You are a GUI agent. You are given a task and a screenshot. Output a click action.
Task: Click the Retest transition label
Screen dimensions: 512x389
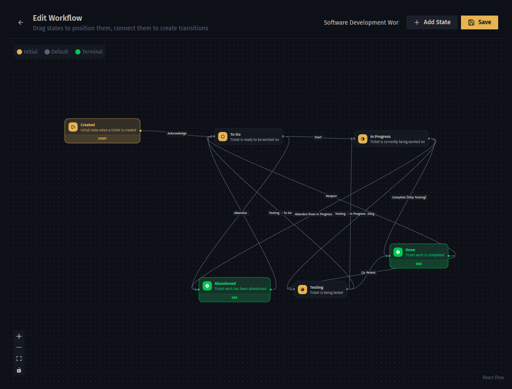[371, 273]
